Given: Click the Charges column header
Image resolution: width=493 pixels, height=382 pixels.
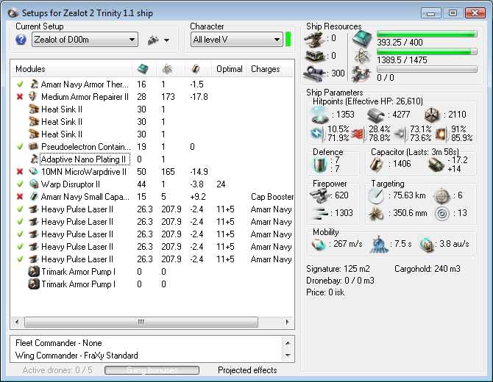Looking at the screenshot, I should coord(265,69).
